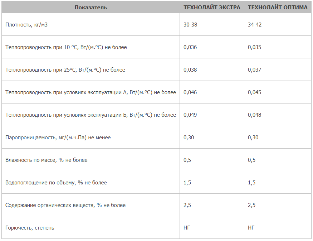313x241 pixels.
Task: Click the value 0,038 cell
Action: tap(190, 70)
